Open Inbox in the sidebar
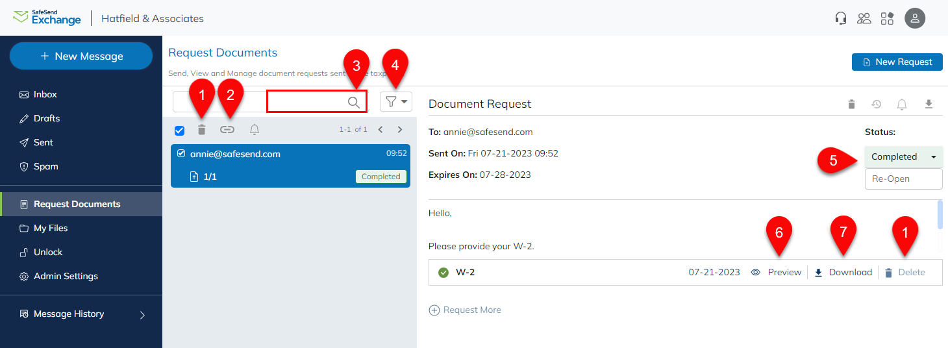The image size is (948, 348). [x=45, y=94]
